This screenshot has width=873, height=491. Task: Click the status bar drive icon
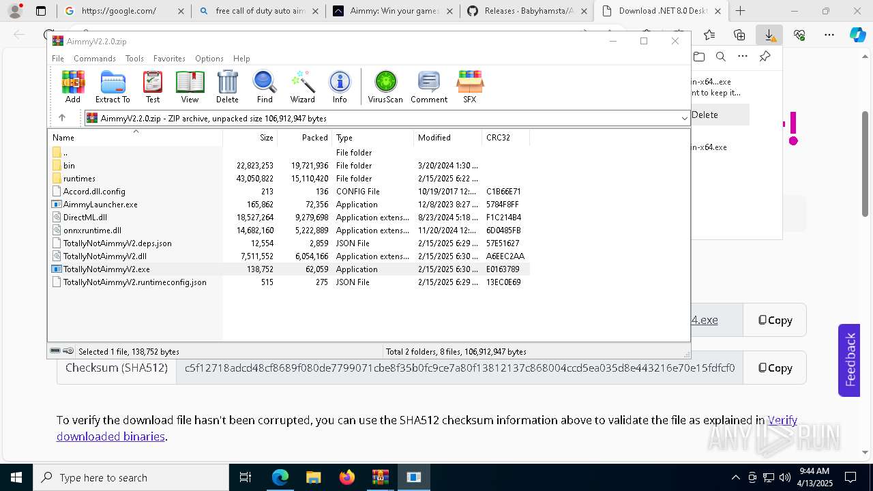point(56,351)
